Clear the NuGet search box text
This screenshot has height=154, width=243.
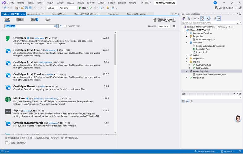55,26
